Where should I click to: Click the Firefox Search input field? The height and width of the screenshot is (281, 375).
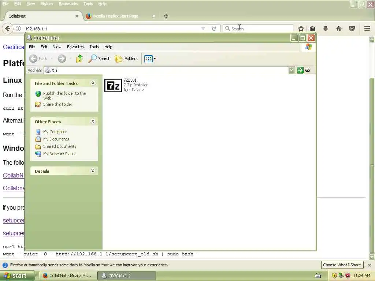pos(258,29)
